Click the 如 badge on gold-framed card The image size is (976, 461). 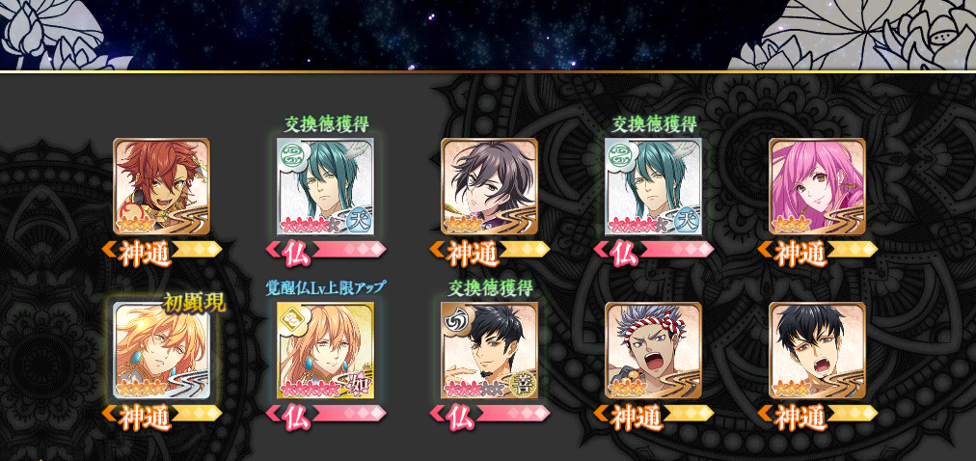click(357, 384)
